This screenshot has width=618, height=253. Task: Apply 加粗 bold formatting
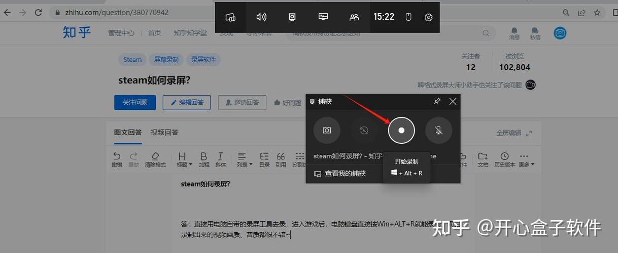204,159
